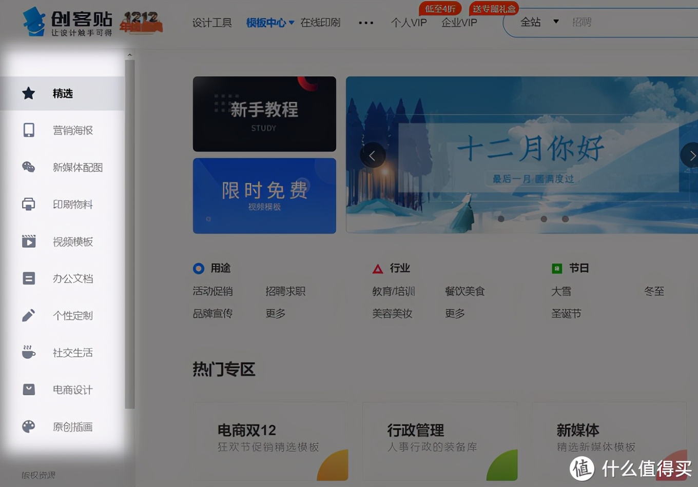
Task: Click 冬至 holiday link
Action: click(x=654, y=291)
